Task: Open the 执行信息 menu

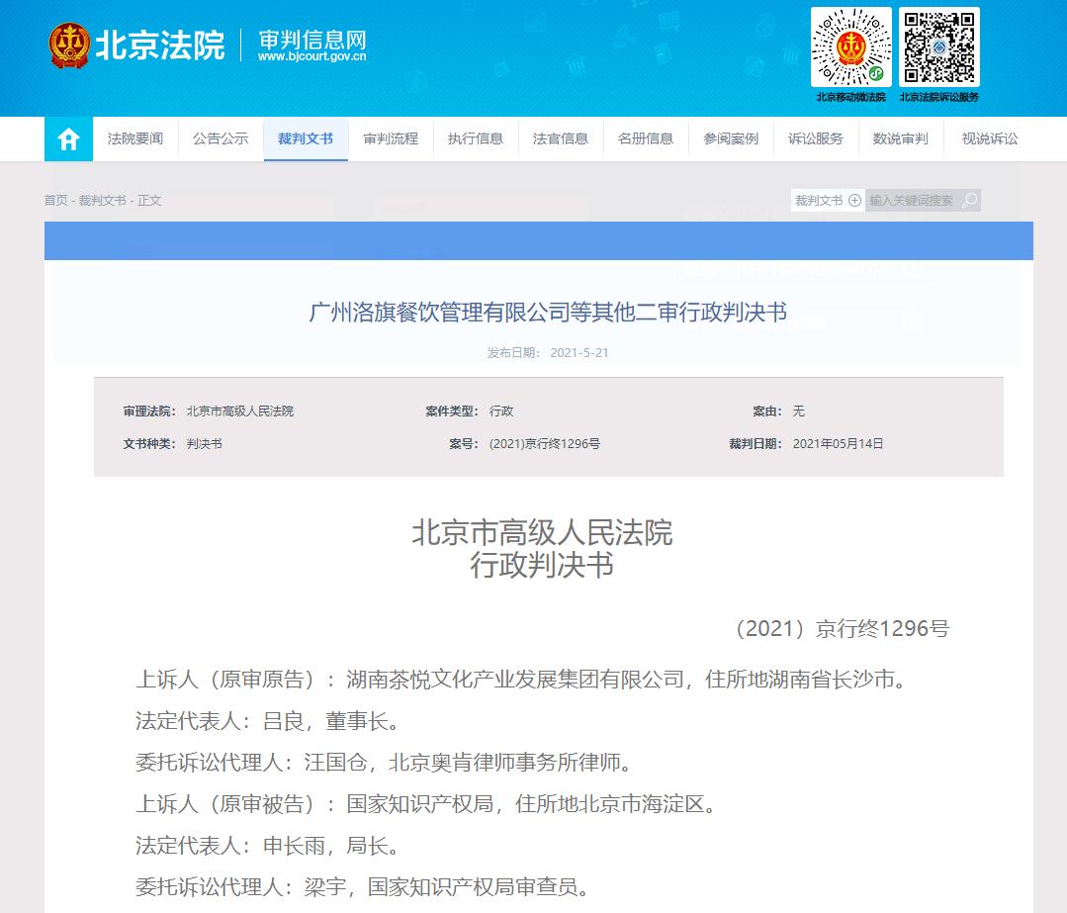Action: 476,138
